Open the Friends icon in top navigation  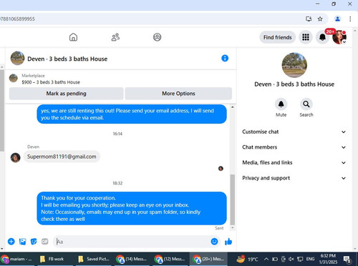coord(115,37)
